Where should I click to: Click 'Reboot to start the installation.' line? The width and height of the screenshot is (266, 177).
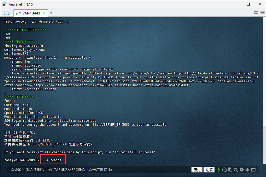point(34,117)
